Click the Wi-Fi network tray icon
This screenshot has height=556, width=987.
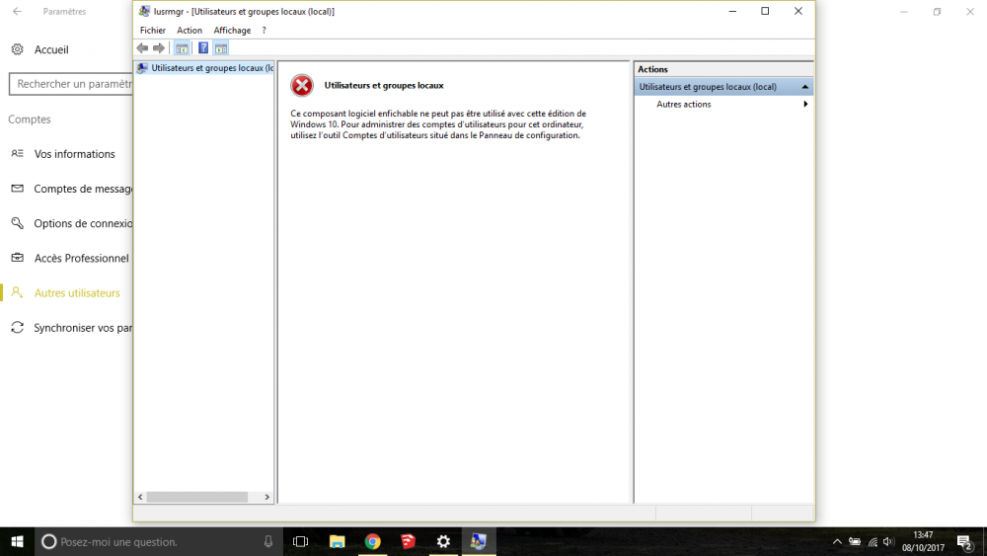[873, 541]
